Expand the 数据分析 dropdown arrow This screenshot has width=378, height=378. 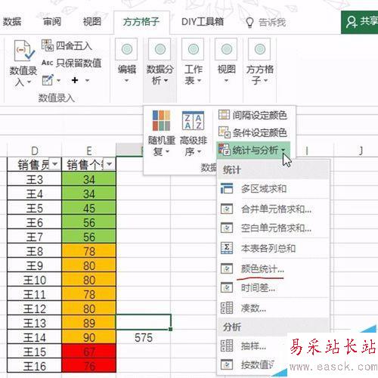166,81
